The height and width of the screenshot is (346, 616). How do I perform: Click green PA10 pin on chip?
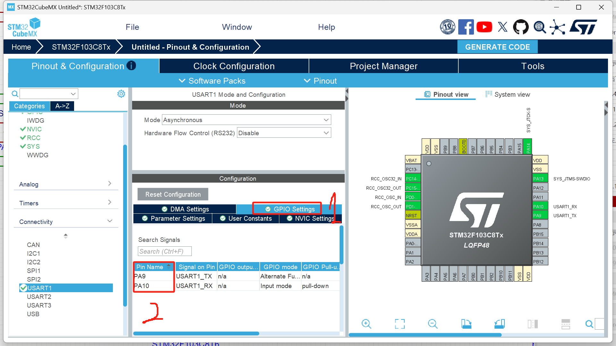(x=540, y=206)
